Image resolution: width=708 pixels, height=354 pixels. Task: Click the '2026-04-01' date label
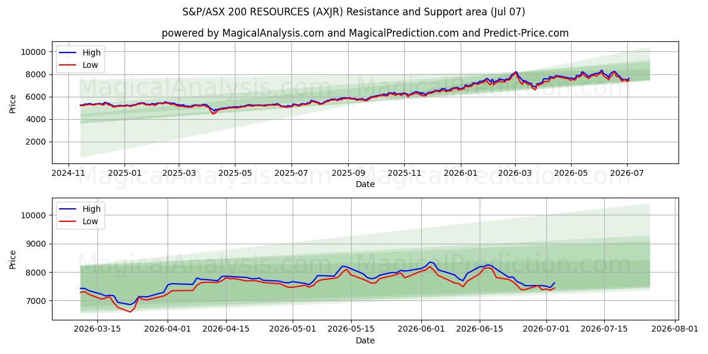[168, 330]
